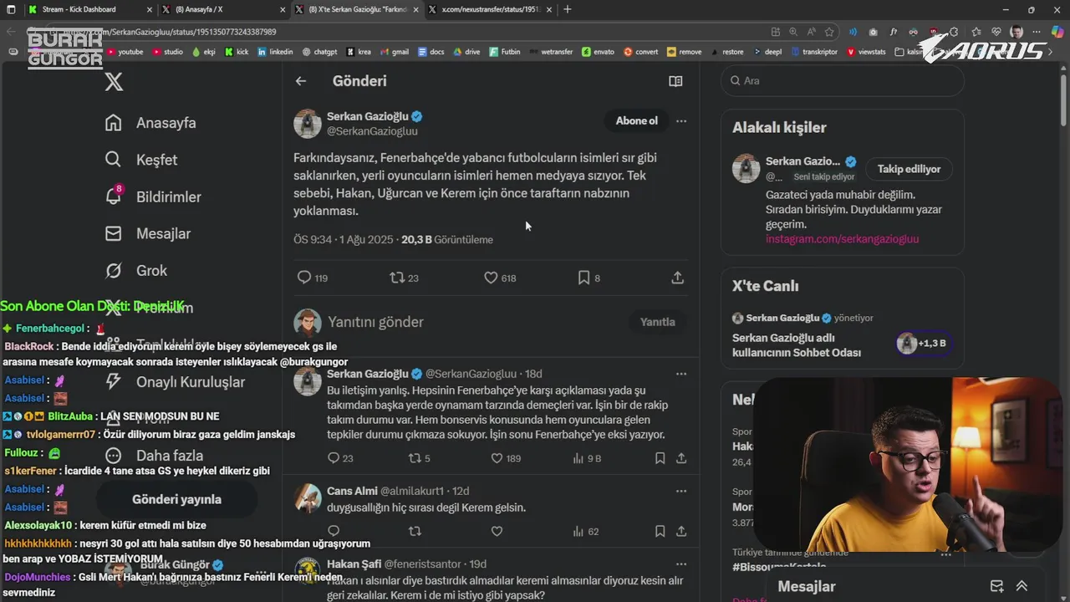This screenshot has height=602, width=1070.
Task: Join the Sohbet Odası live space
Action: click(x=797, y=345)
